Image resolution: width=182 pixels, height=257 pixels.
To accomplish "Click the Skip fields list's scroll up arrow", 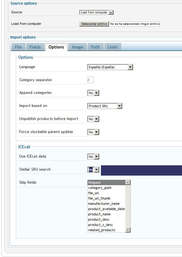I will [128, 182].
